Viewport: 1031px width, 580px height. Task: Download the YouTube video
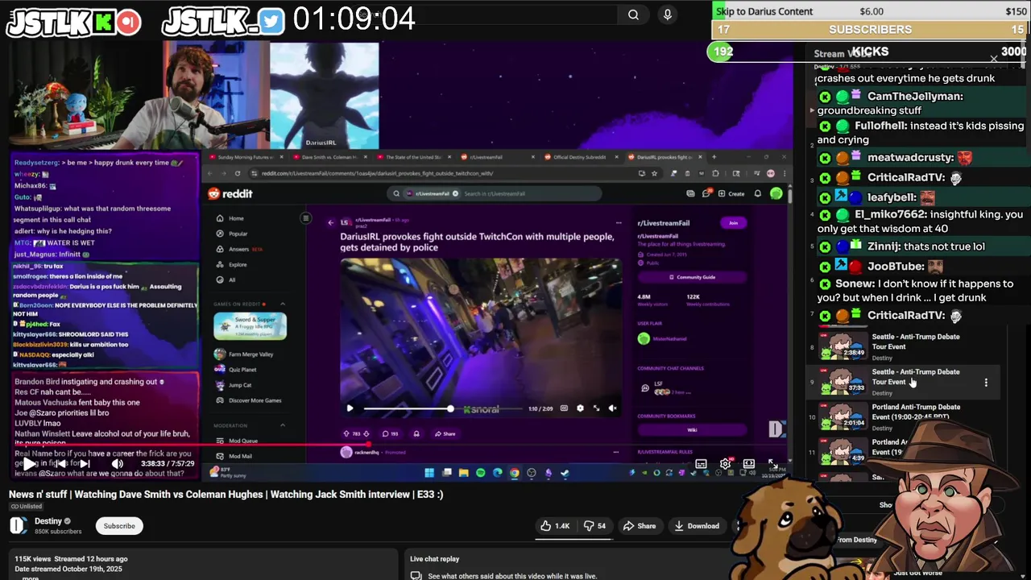(x=697, y=526)
